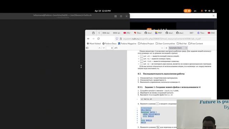
Task: Click the tab strip scroll-left chevron
Action: (99, 33)
